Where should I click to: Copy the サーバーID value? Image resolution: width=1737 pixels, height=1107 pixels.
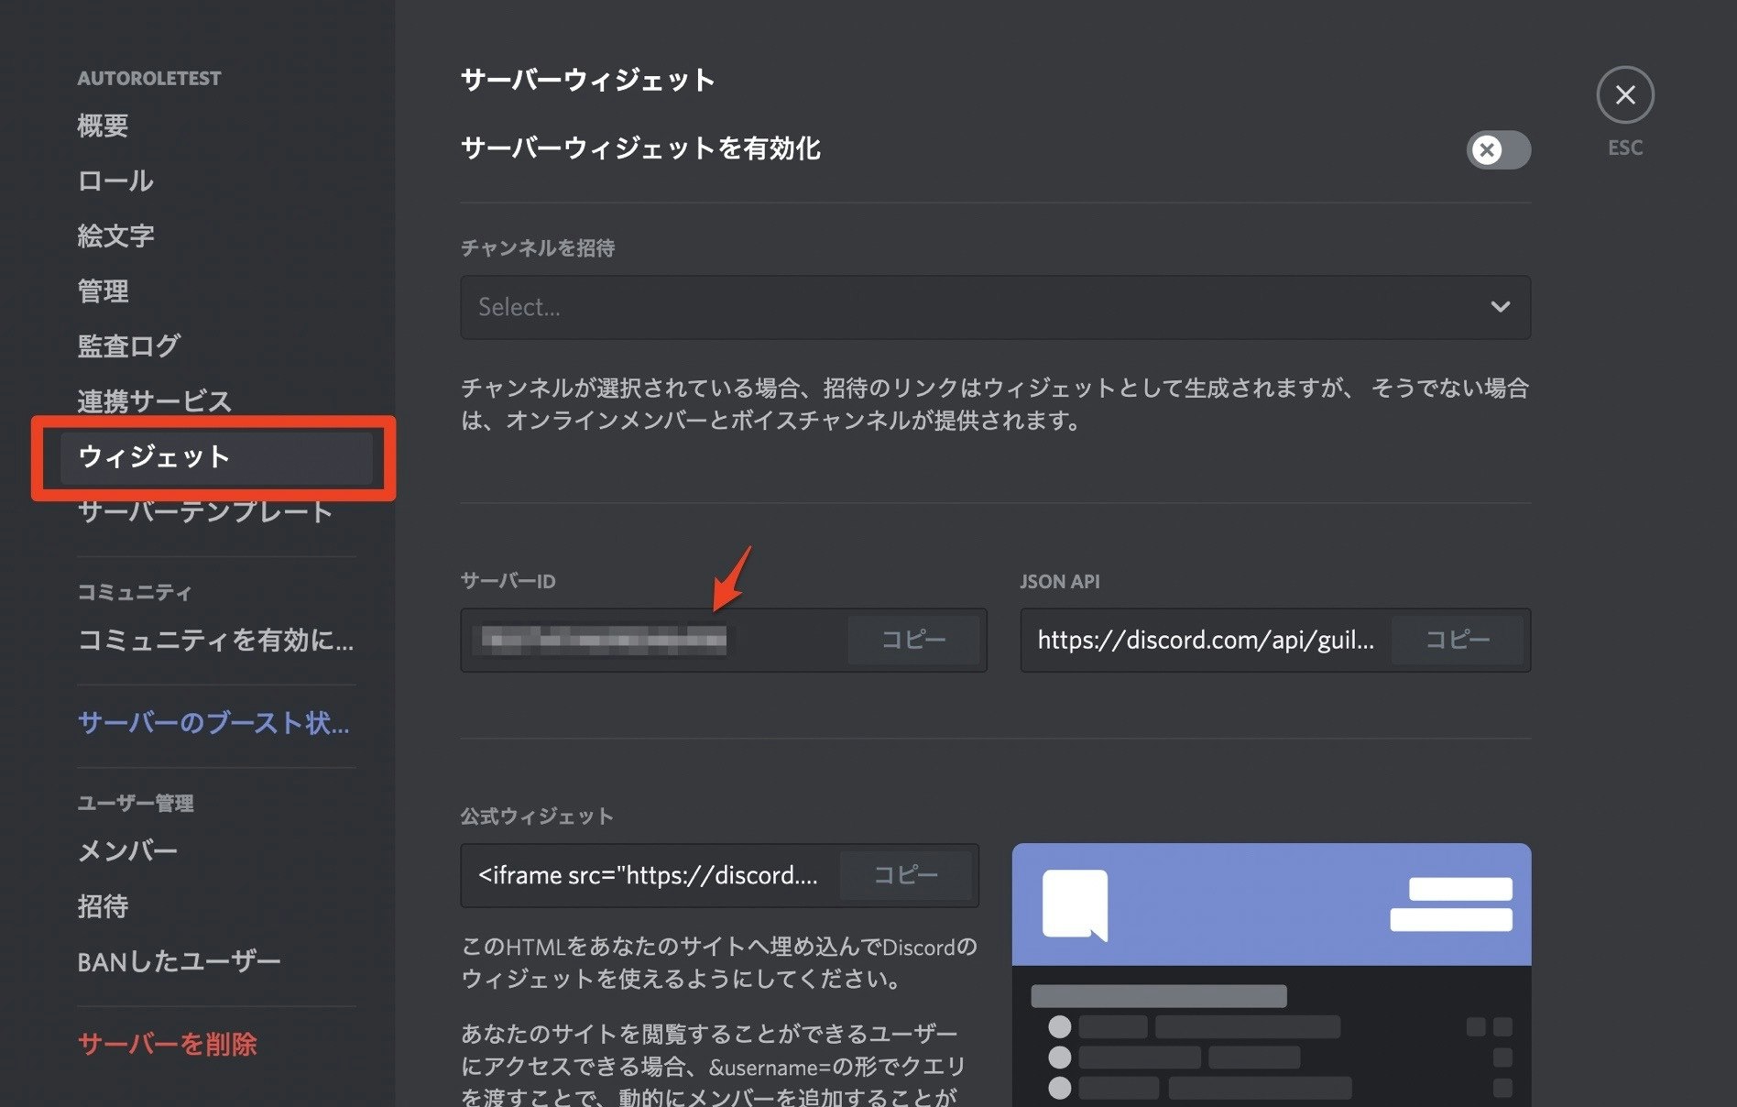[913, 639]
